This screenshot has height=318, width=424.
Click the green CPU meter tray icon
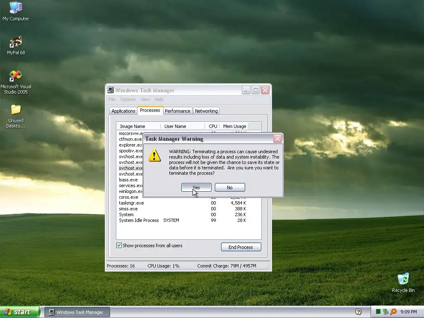378,312
